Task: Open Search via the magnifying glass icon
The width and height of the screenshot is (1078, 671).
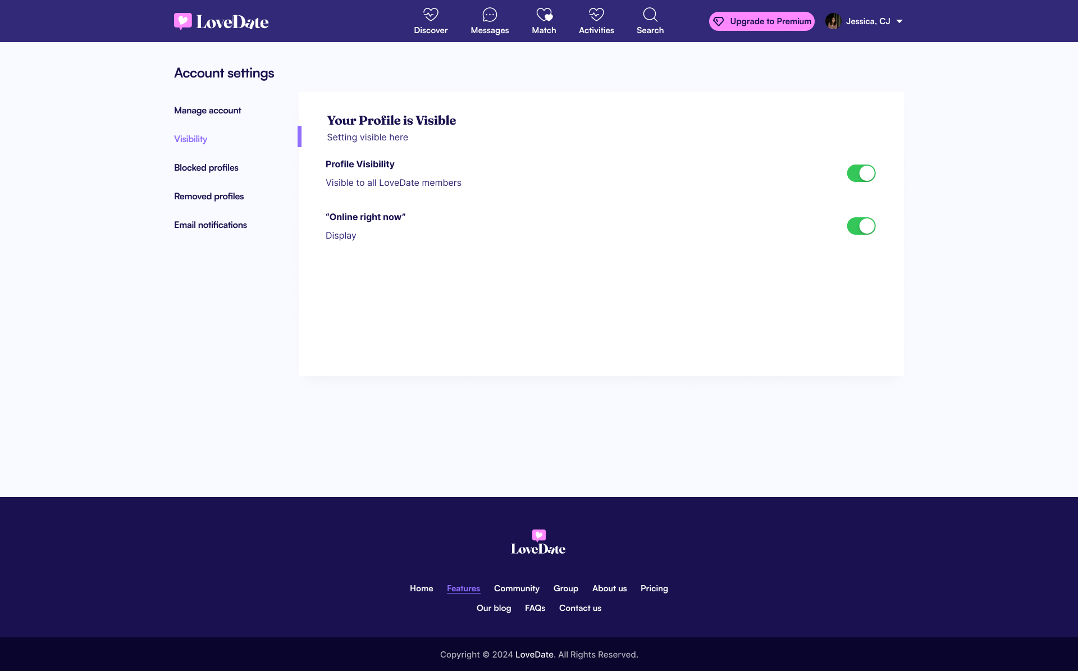Action: coord(650,15)
